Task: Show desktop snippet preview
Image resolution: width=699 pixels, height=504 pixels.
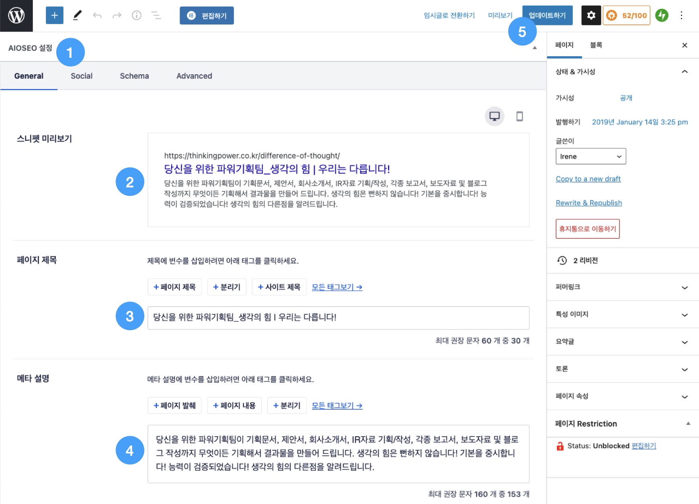Action: (x=494, y=116)
